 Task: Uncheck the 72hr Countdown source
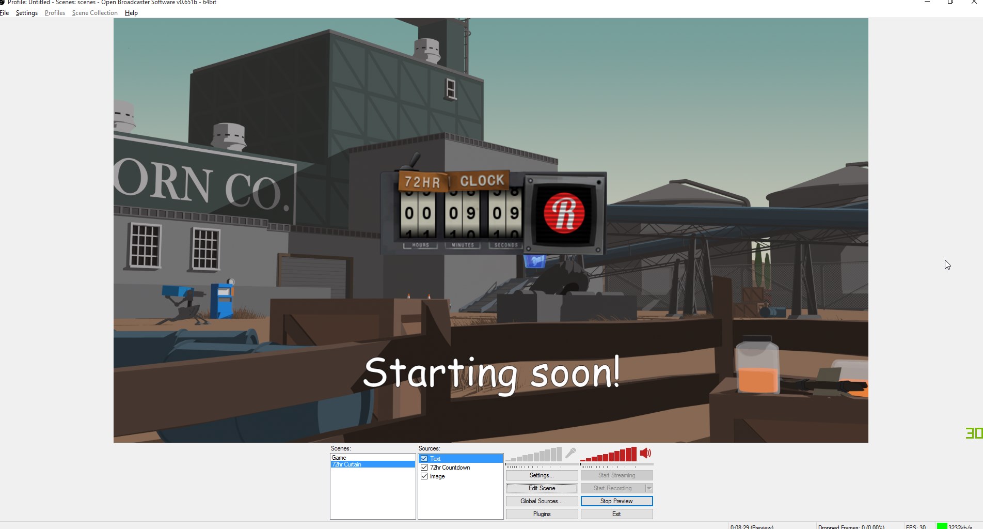pos(424,468)
